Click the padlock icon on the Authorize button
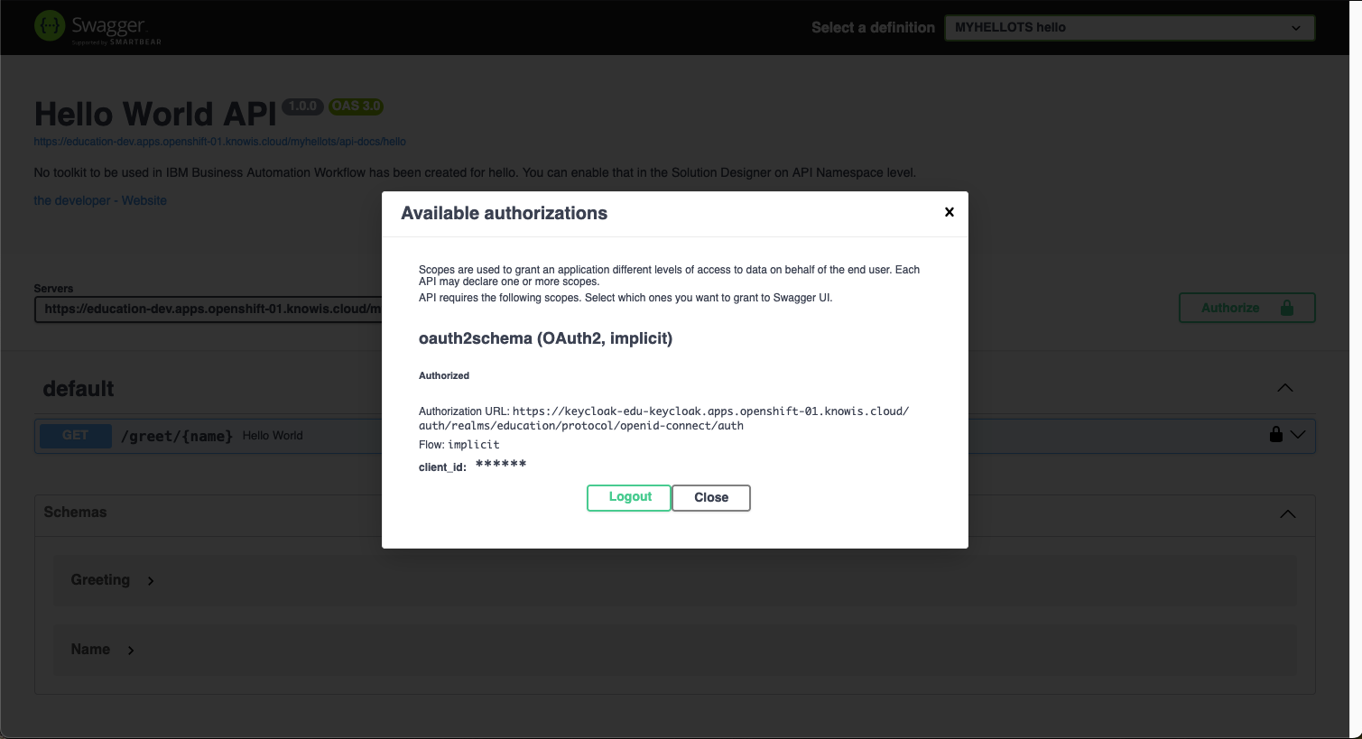1362x739 pixels. [1287, 308]
